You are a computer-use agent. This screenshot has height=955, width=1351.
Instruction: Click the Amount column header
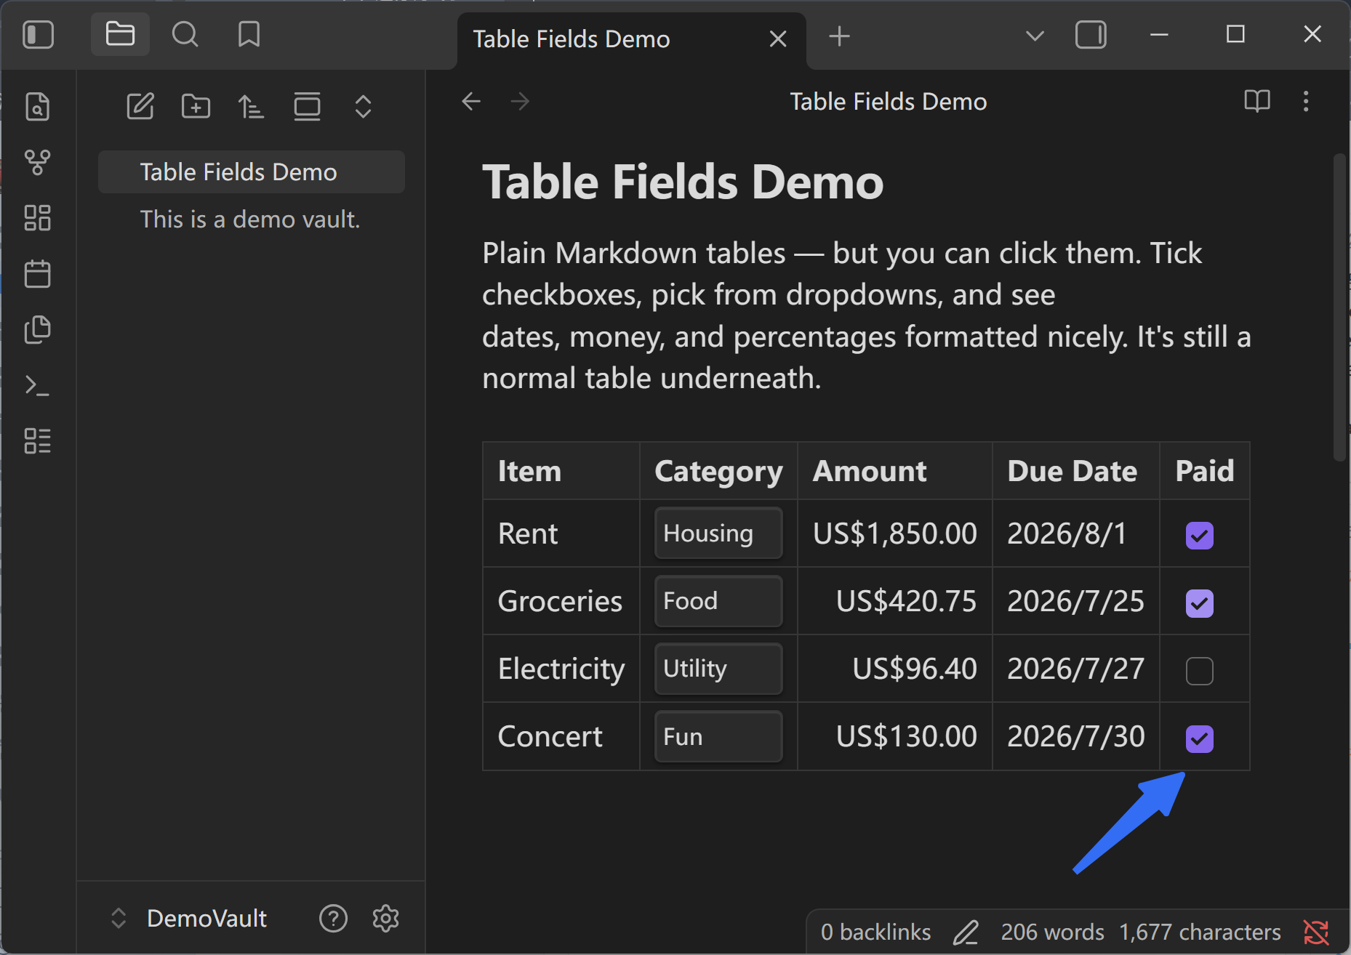895,471
